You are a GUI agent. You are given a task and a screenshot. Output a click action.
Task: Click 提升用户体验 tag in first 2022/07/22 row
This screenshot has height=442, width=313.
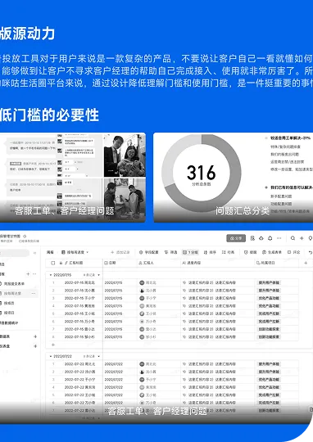[269, 364]
